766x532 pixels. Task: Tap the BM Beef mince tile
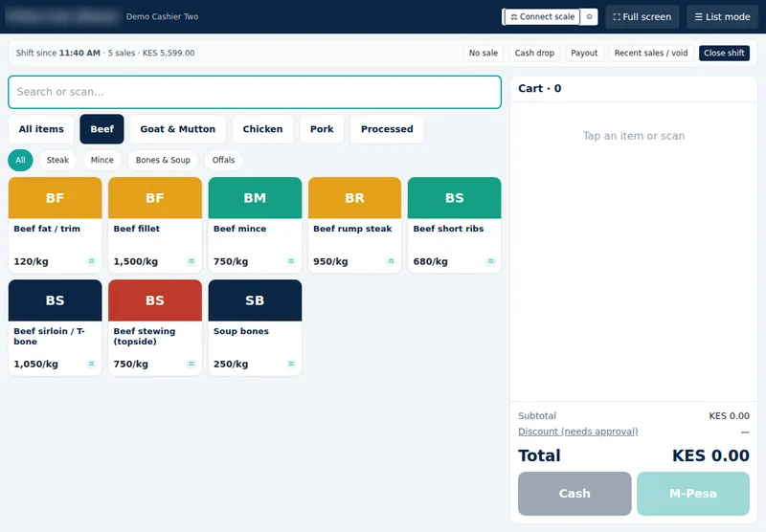[255, 225]
